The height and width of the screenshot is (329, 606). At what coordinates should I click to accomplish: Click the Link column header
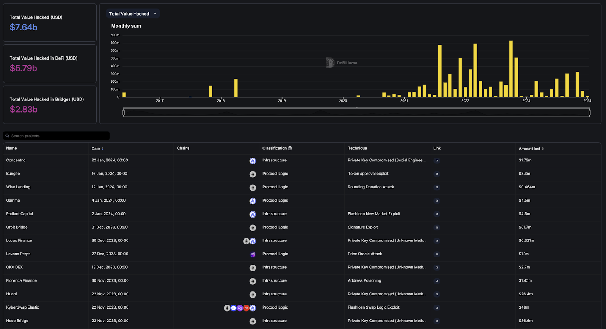click(437, 148)
